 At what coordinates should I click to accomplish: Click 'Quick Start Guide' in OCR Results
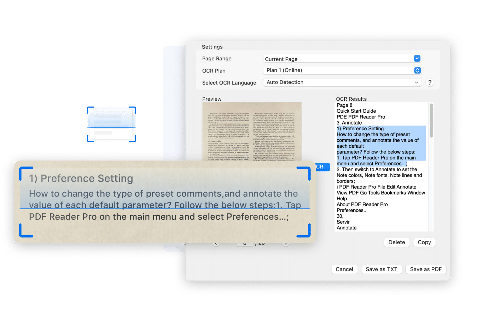(x=356, y=111)
